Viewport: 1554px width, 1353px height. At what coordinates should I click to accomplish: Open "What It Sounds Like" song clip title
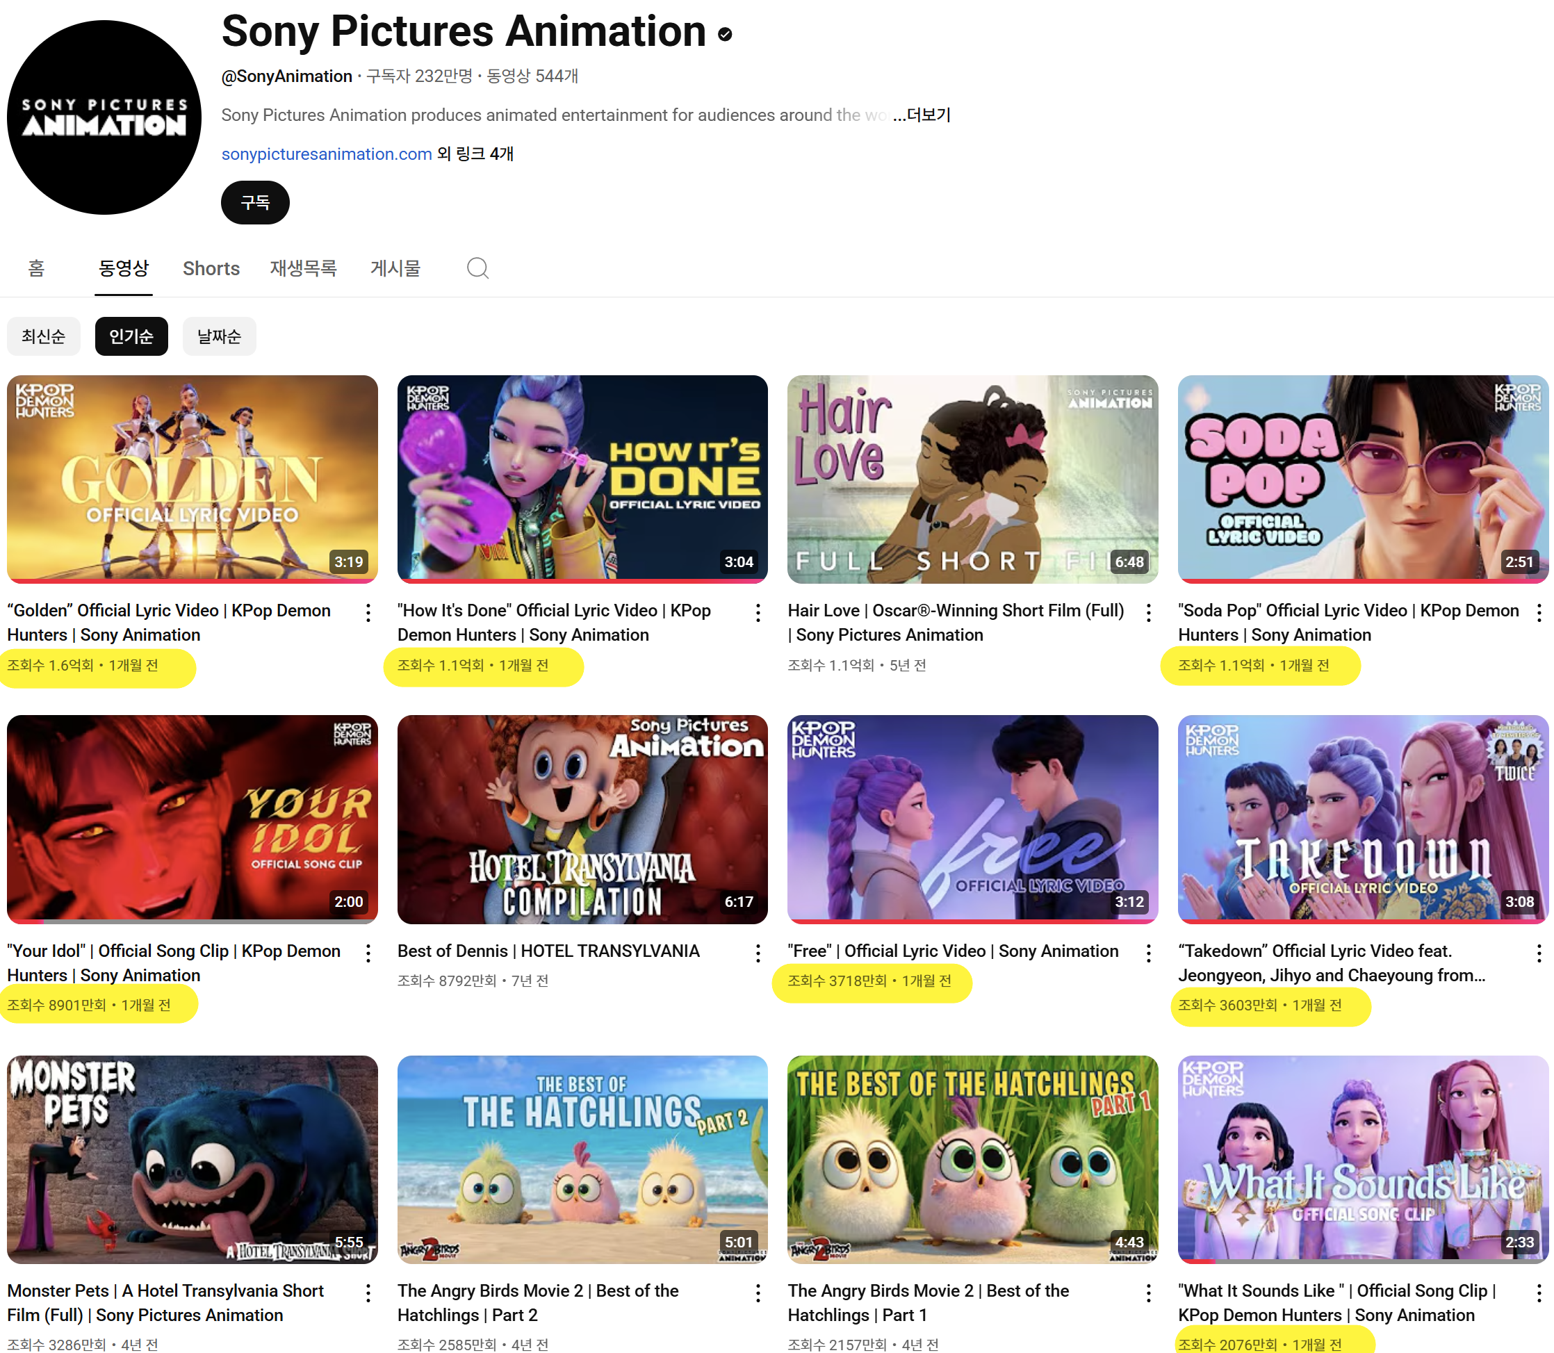[x=1336, y=1302]
